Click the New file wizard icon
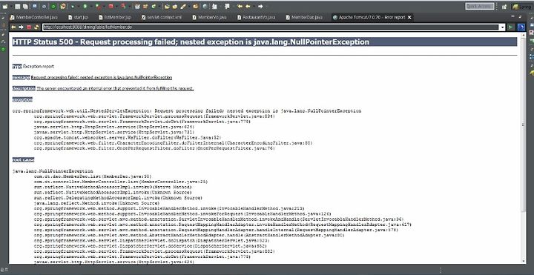This screenshot has height=275, width=534. pyautogui.click(x=4, y=7)
